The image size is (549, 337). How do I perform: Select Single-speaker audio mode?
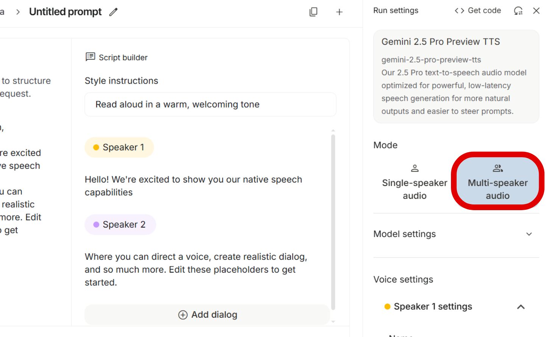[x=415, y=183]
